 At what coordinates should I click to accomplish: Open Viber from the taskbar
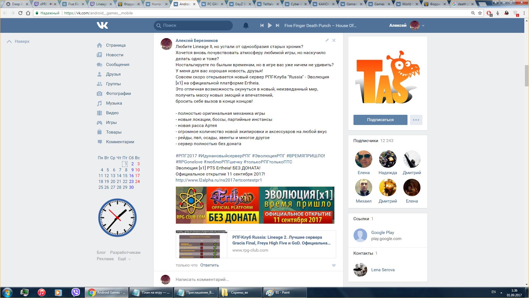click(75, 292)
